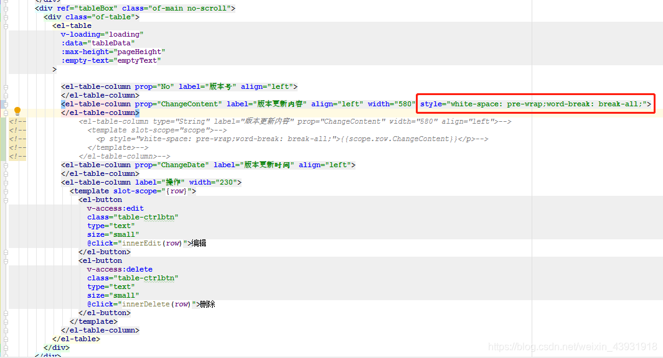Click the CSDN blog watermark link
Screen dimensions: 663x358
tap(573, 347)
